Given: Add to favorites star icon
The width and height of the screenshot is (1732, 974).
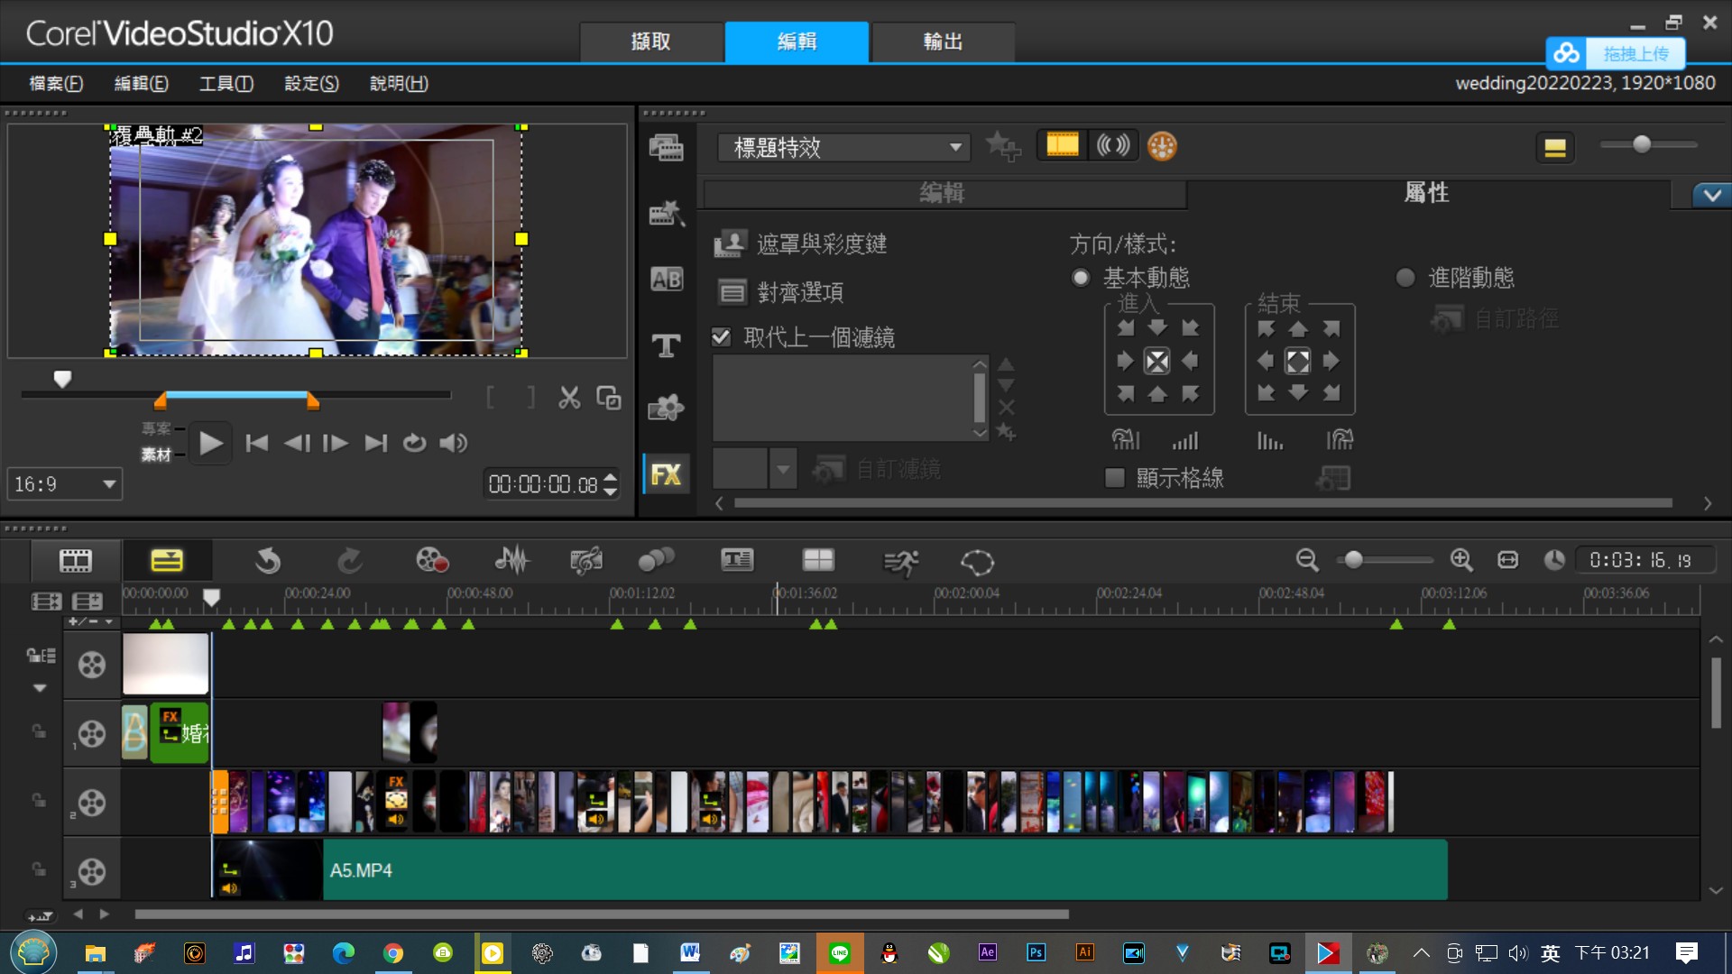Looking at the screenshot, I should tap(1003, 146).
